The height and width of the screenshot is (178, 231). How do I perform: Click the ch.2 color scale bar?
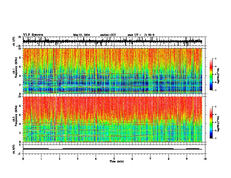click(211, 122)
